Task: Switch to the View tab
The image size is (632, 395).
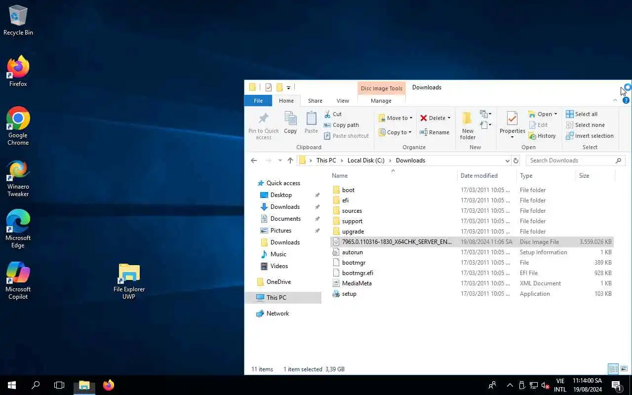Action: [343, 101]
